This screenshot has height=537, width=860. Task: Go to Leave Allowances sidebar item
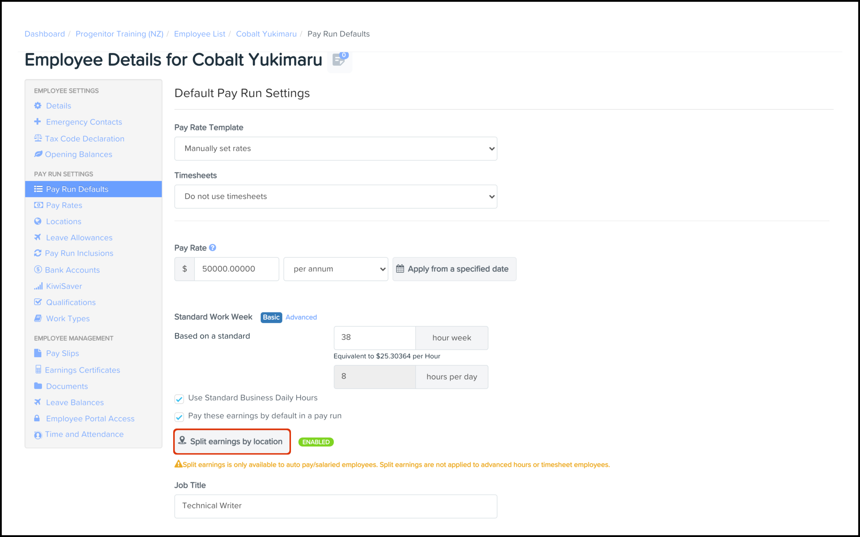[79, 238]
